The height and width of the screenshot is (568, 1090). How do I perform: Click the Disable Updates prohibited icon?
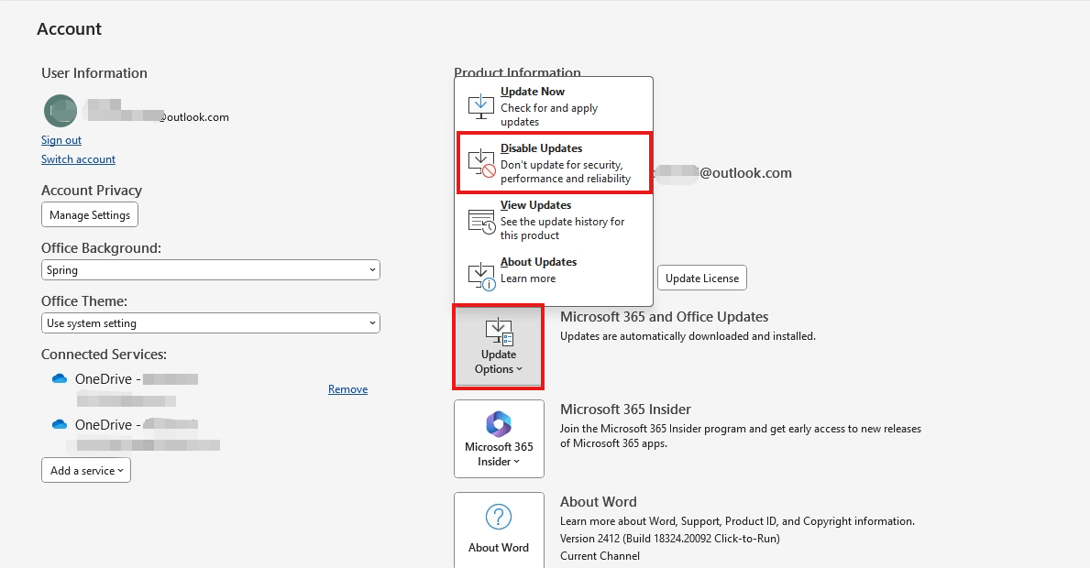[481, 163]
